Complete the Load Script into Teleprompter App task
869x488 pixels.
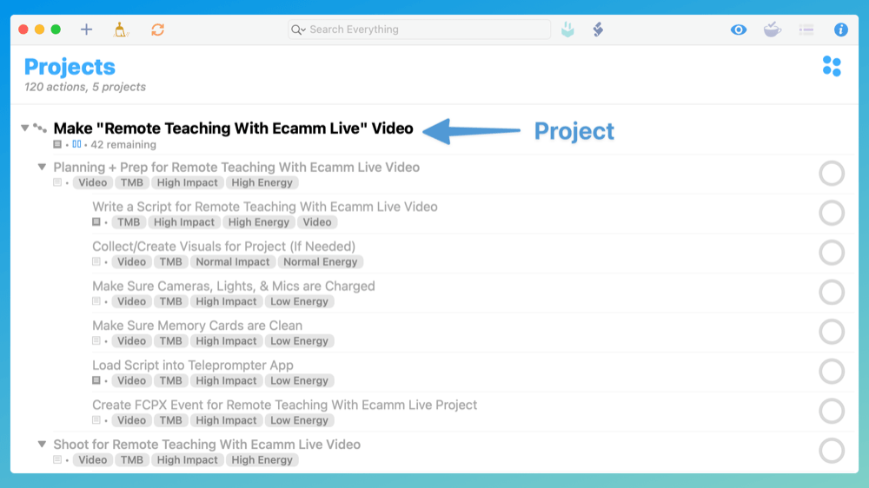[x=832, y=372]
